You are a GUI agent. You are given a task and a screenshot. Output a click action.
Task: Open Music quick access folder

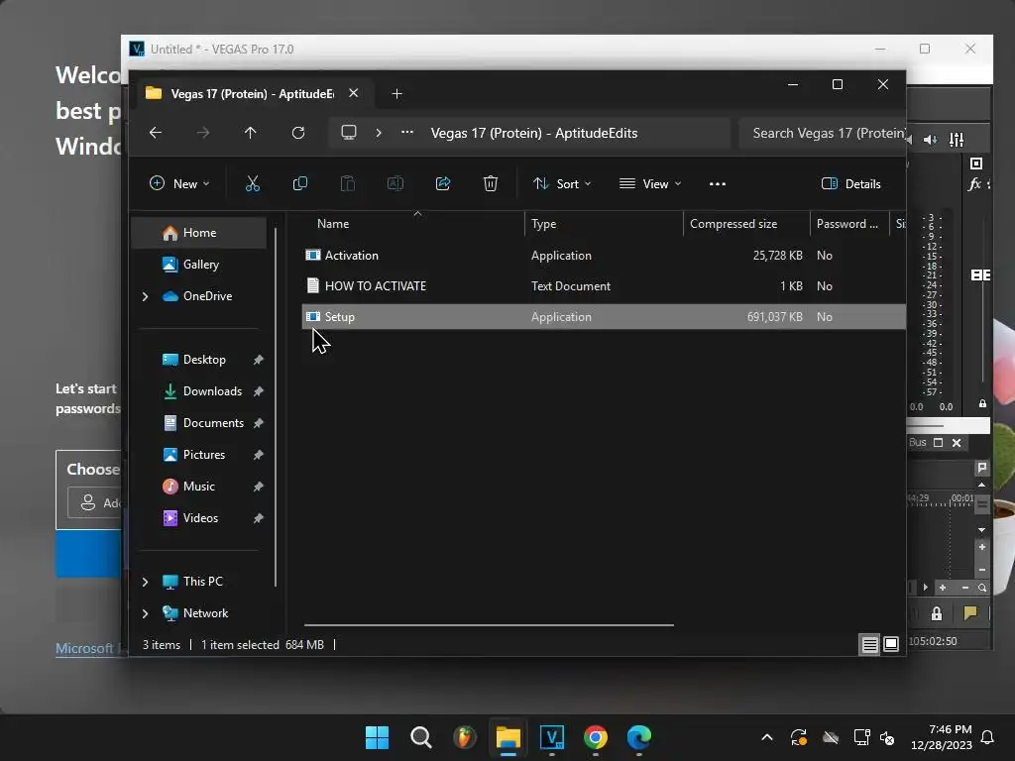(x=198, y=487)
